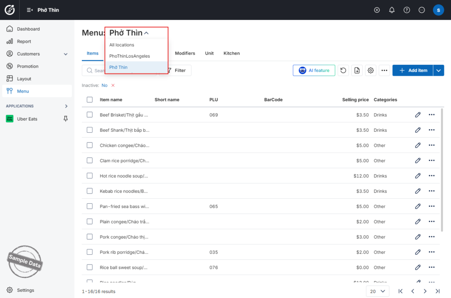Expand the Add item dropdown arrow
451x298 pixels.
coord(438,70)
